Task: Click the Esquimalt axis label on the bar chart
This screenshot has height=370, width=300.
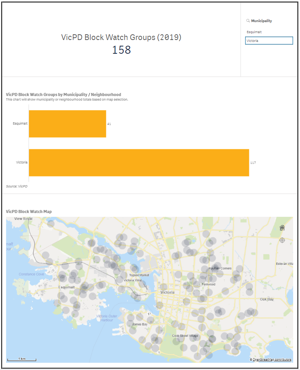Action: tap(19, 124)
